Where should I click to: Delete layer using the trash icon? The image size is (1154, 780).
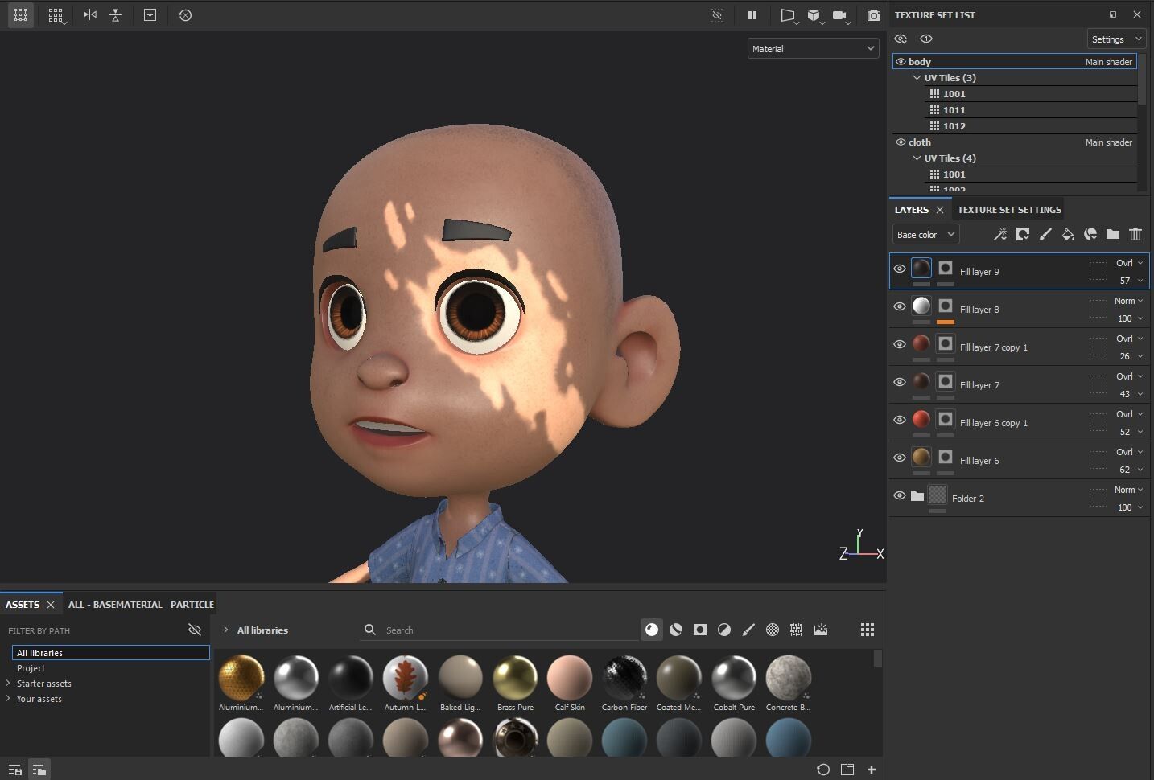point(1135,234)
